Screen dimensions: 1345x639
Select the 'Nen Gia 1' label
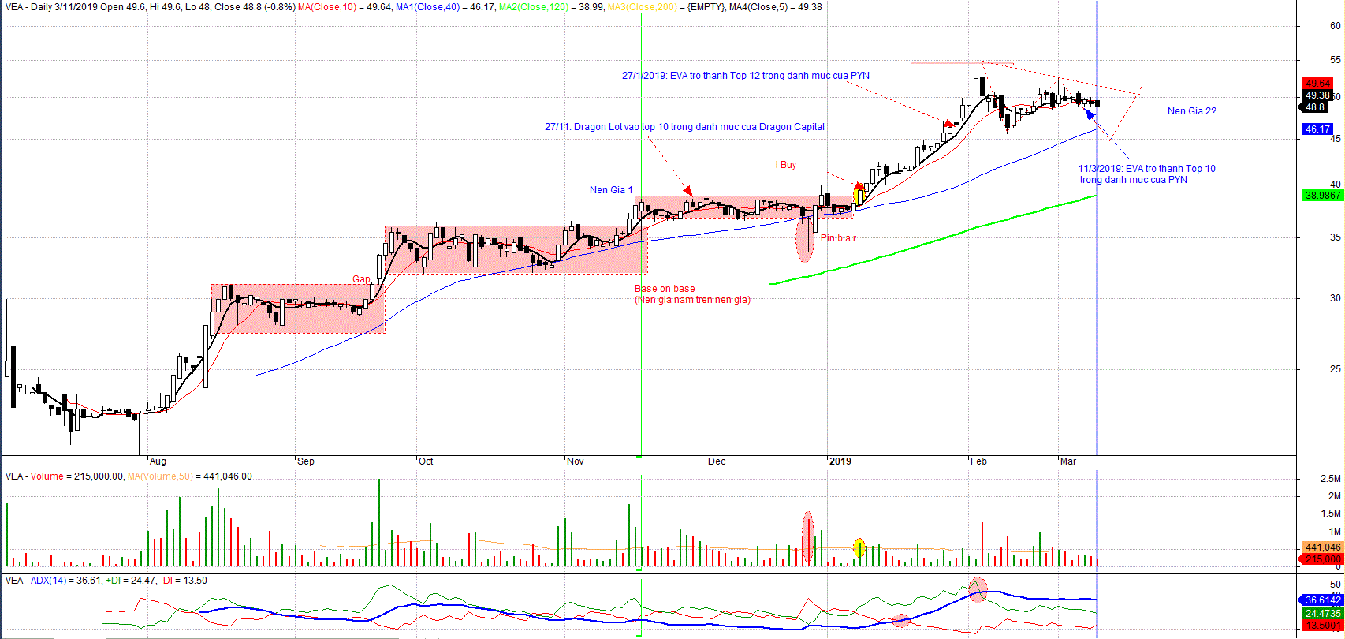coord(611,190)
